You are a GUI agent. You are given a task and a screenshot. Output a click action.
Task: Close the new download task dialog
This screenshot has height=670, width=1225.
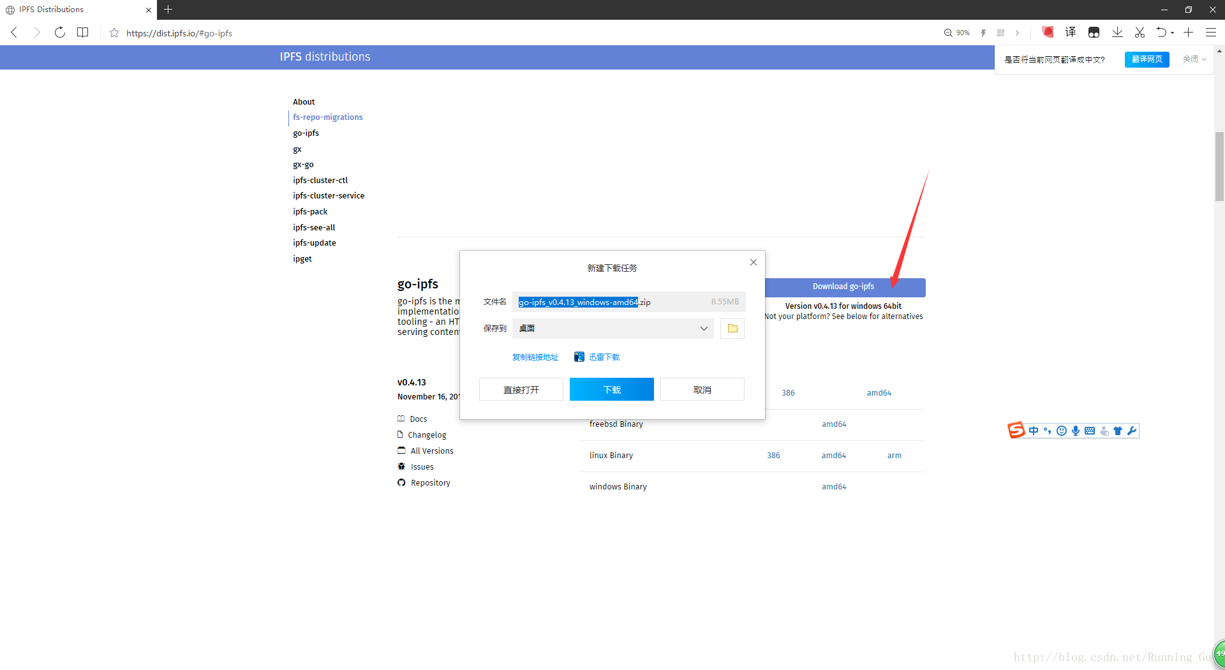coord(754,262)
